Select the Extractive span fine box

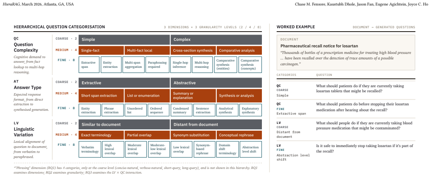[x=89, y=64]
